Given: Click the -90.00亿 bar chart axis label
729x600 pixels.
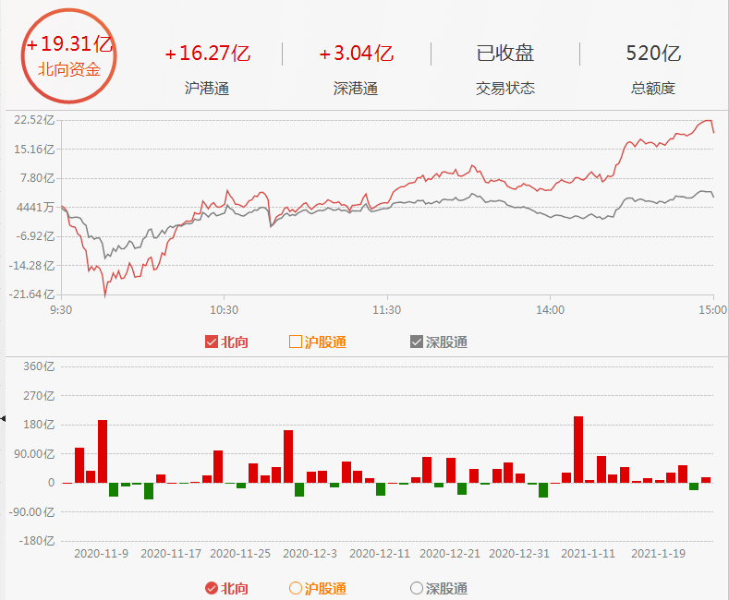Looking at the screenshot, I should click(32, 512).
